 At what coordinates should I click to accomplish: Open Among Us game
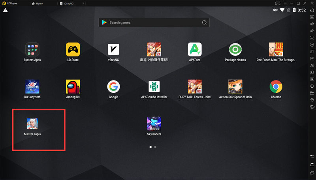(x=73, y=86)
